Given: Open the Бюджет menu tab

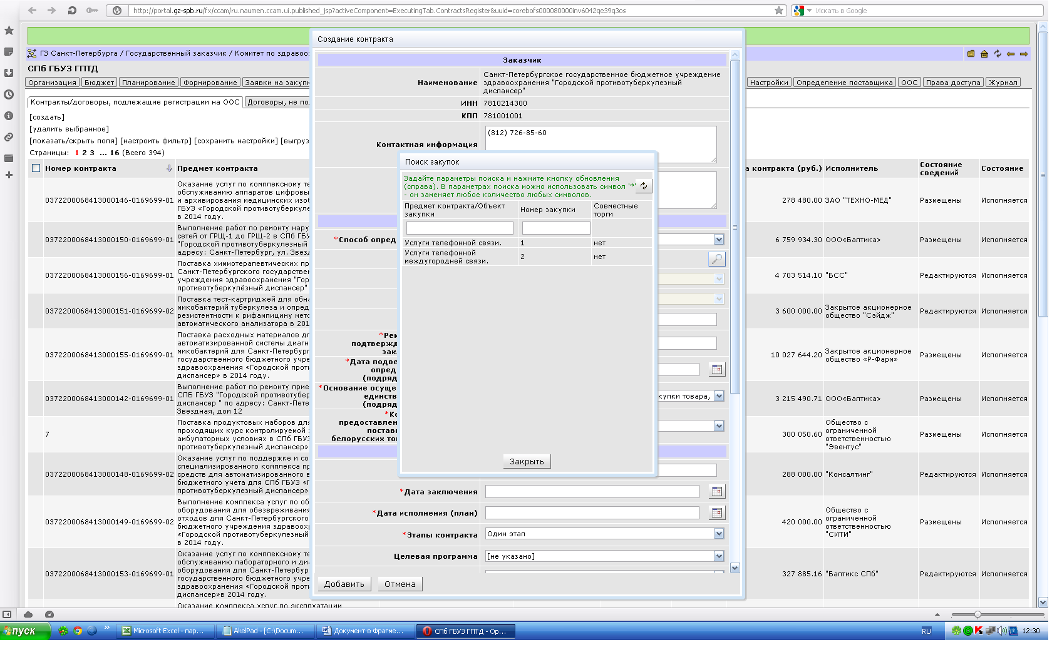Looking at the screenshot, I should coord(99,83).
